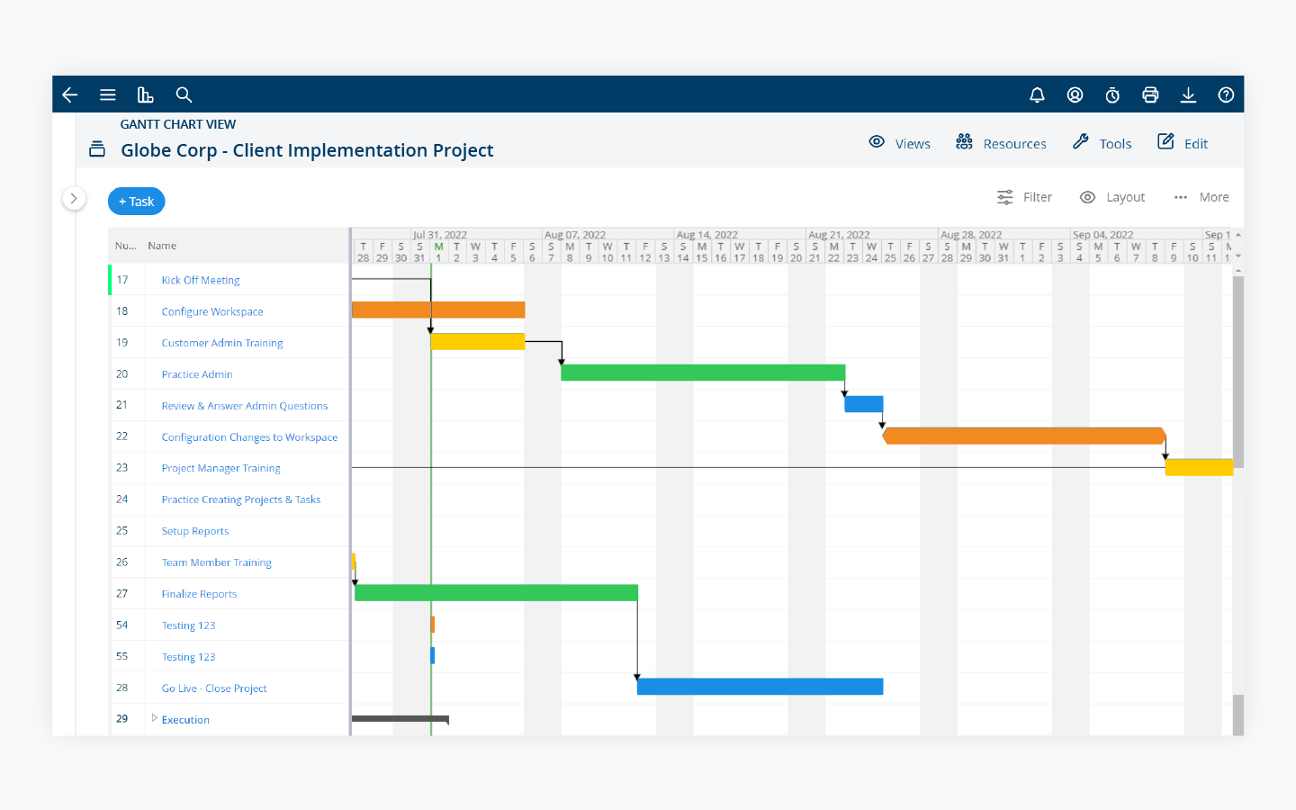Click the small orange marker in row 54
Viewport: 1296px width, 810px height.
(433, 624)
